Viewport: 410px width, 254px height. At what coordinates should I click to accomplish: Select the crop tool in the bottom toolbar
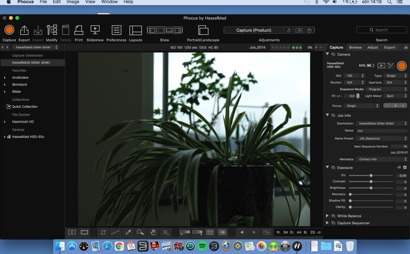point(103,232)
